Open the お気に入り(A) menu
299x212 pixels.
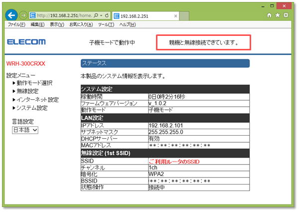(x=81, y=24)
